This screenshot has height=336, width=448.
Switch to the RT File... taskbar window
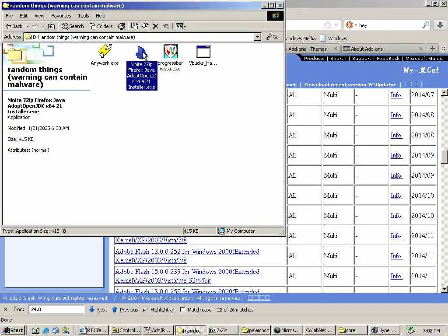tap(94, 330)
